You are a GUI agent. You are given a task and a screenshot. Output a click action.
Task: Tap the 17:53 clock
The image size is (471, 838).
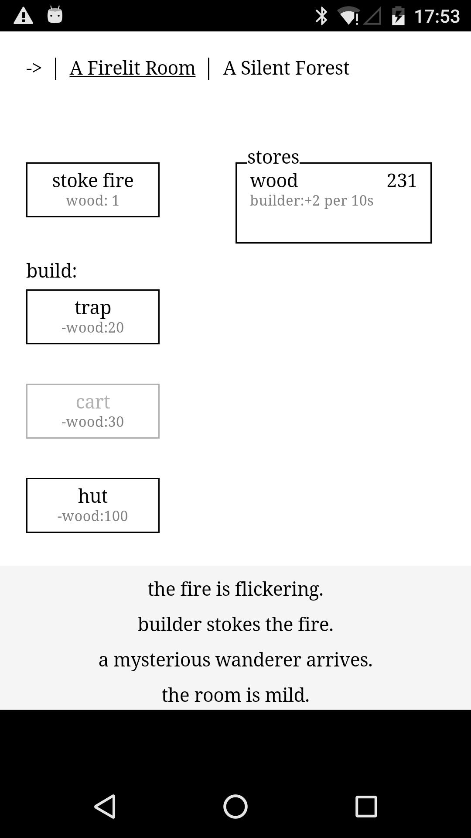437,17
